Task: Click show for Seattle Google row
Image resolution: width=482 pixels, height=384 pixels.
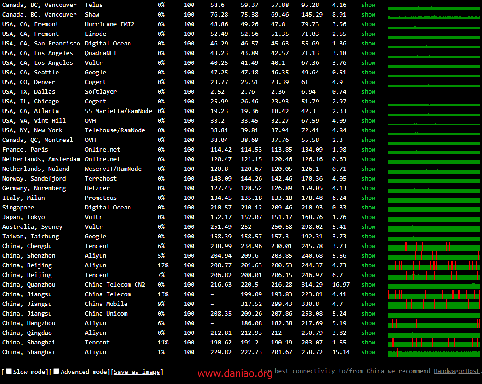Action: [x=368, y=72]
